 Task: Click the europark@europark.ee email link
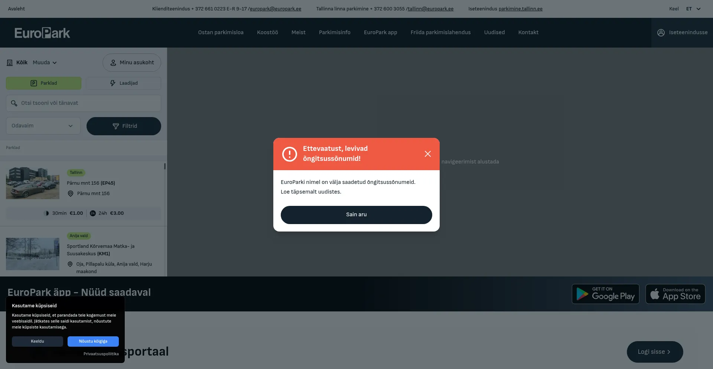click(276, 9)
